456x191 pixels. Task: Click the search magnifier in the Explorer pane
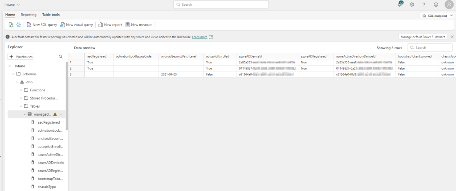(x=61, y=57)
